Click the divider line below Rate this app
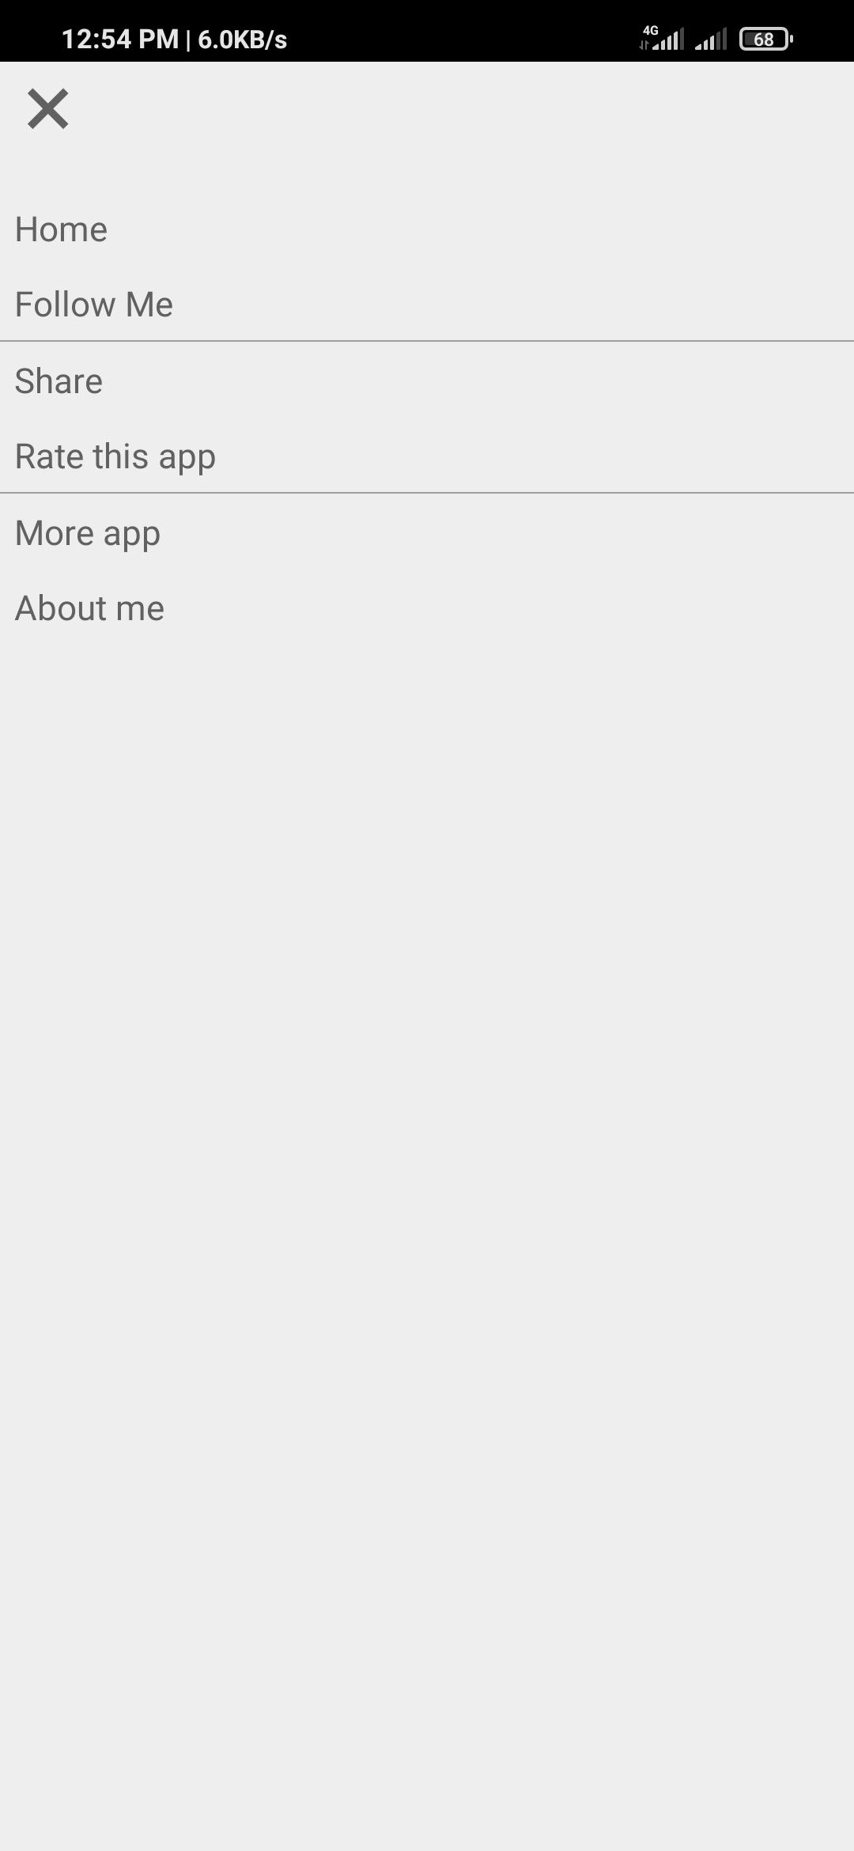Image resolution: width=854 pixels, height=1851 pixels. click(427, 493)
